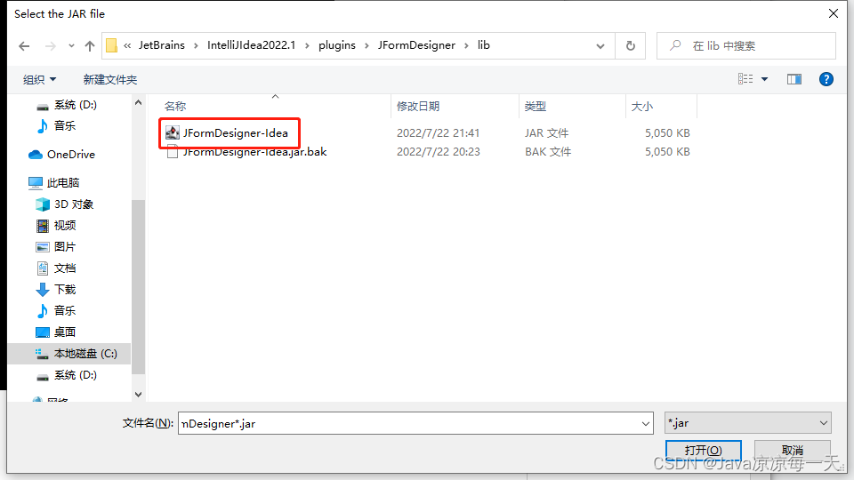The width and height of the screenshot is (854, 480).
Task: Open 下载 downloads folder in sidebar
Action: [65, 290]
